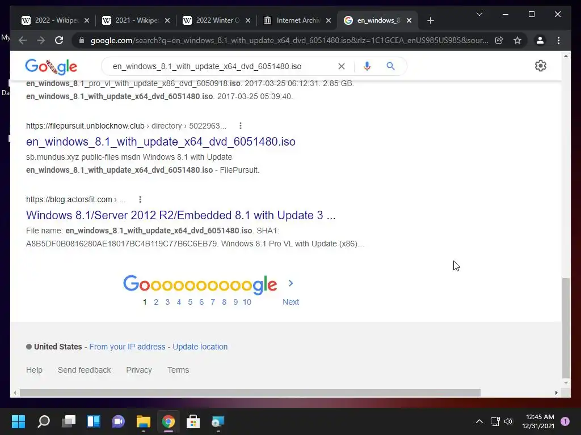Go to results page 9

[235, 302]
